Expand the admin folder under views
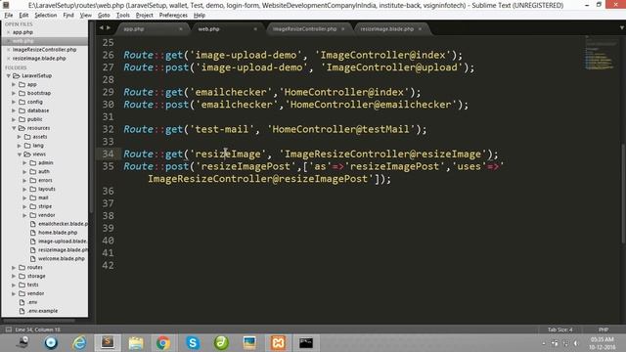Viewport: 626px width, 352px height. (x=25, y=163)
